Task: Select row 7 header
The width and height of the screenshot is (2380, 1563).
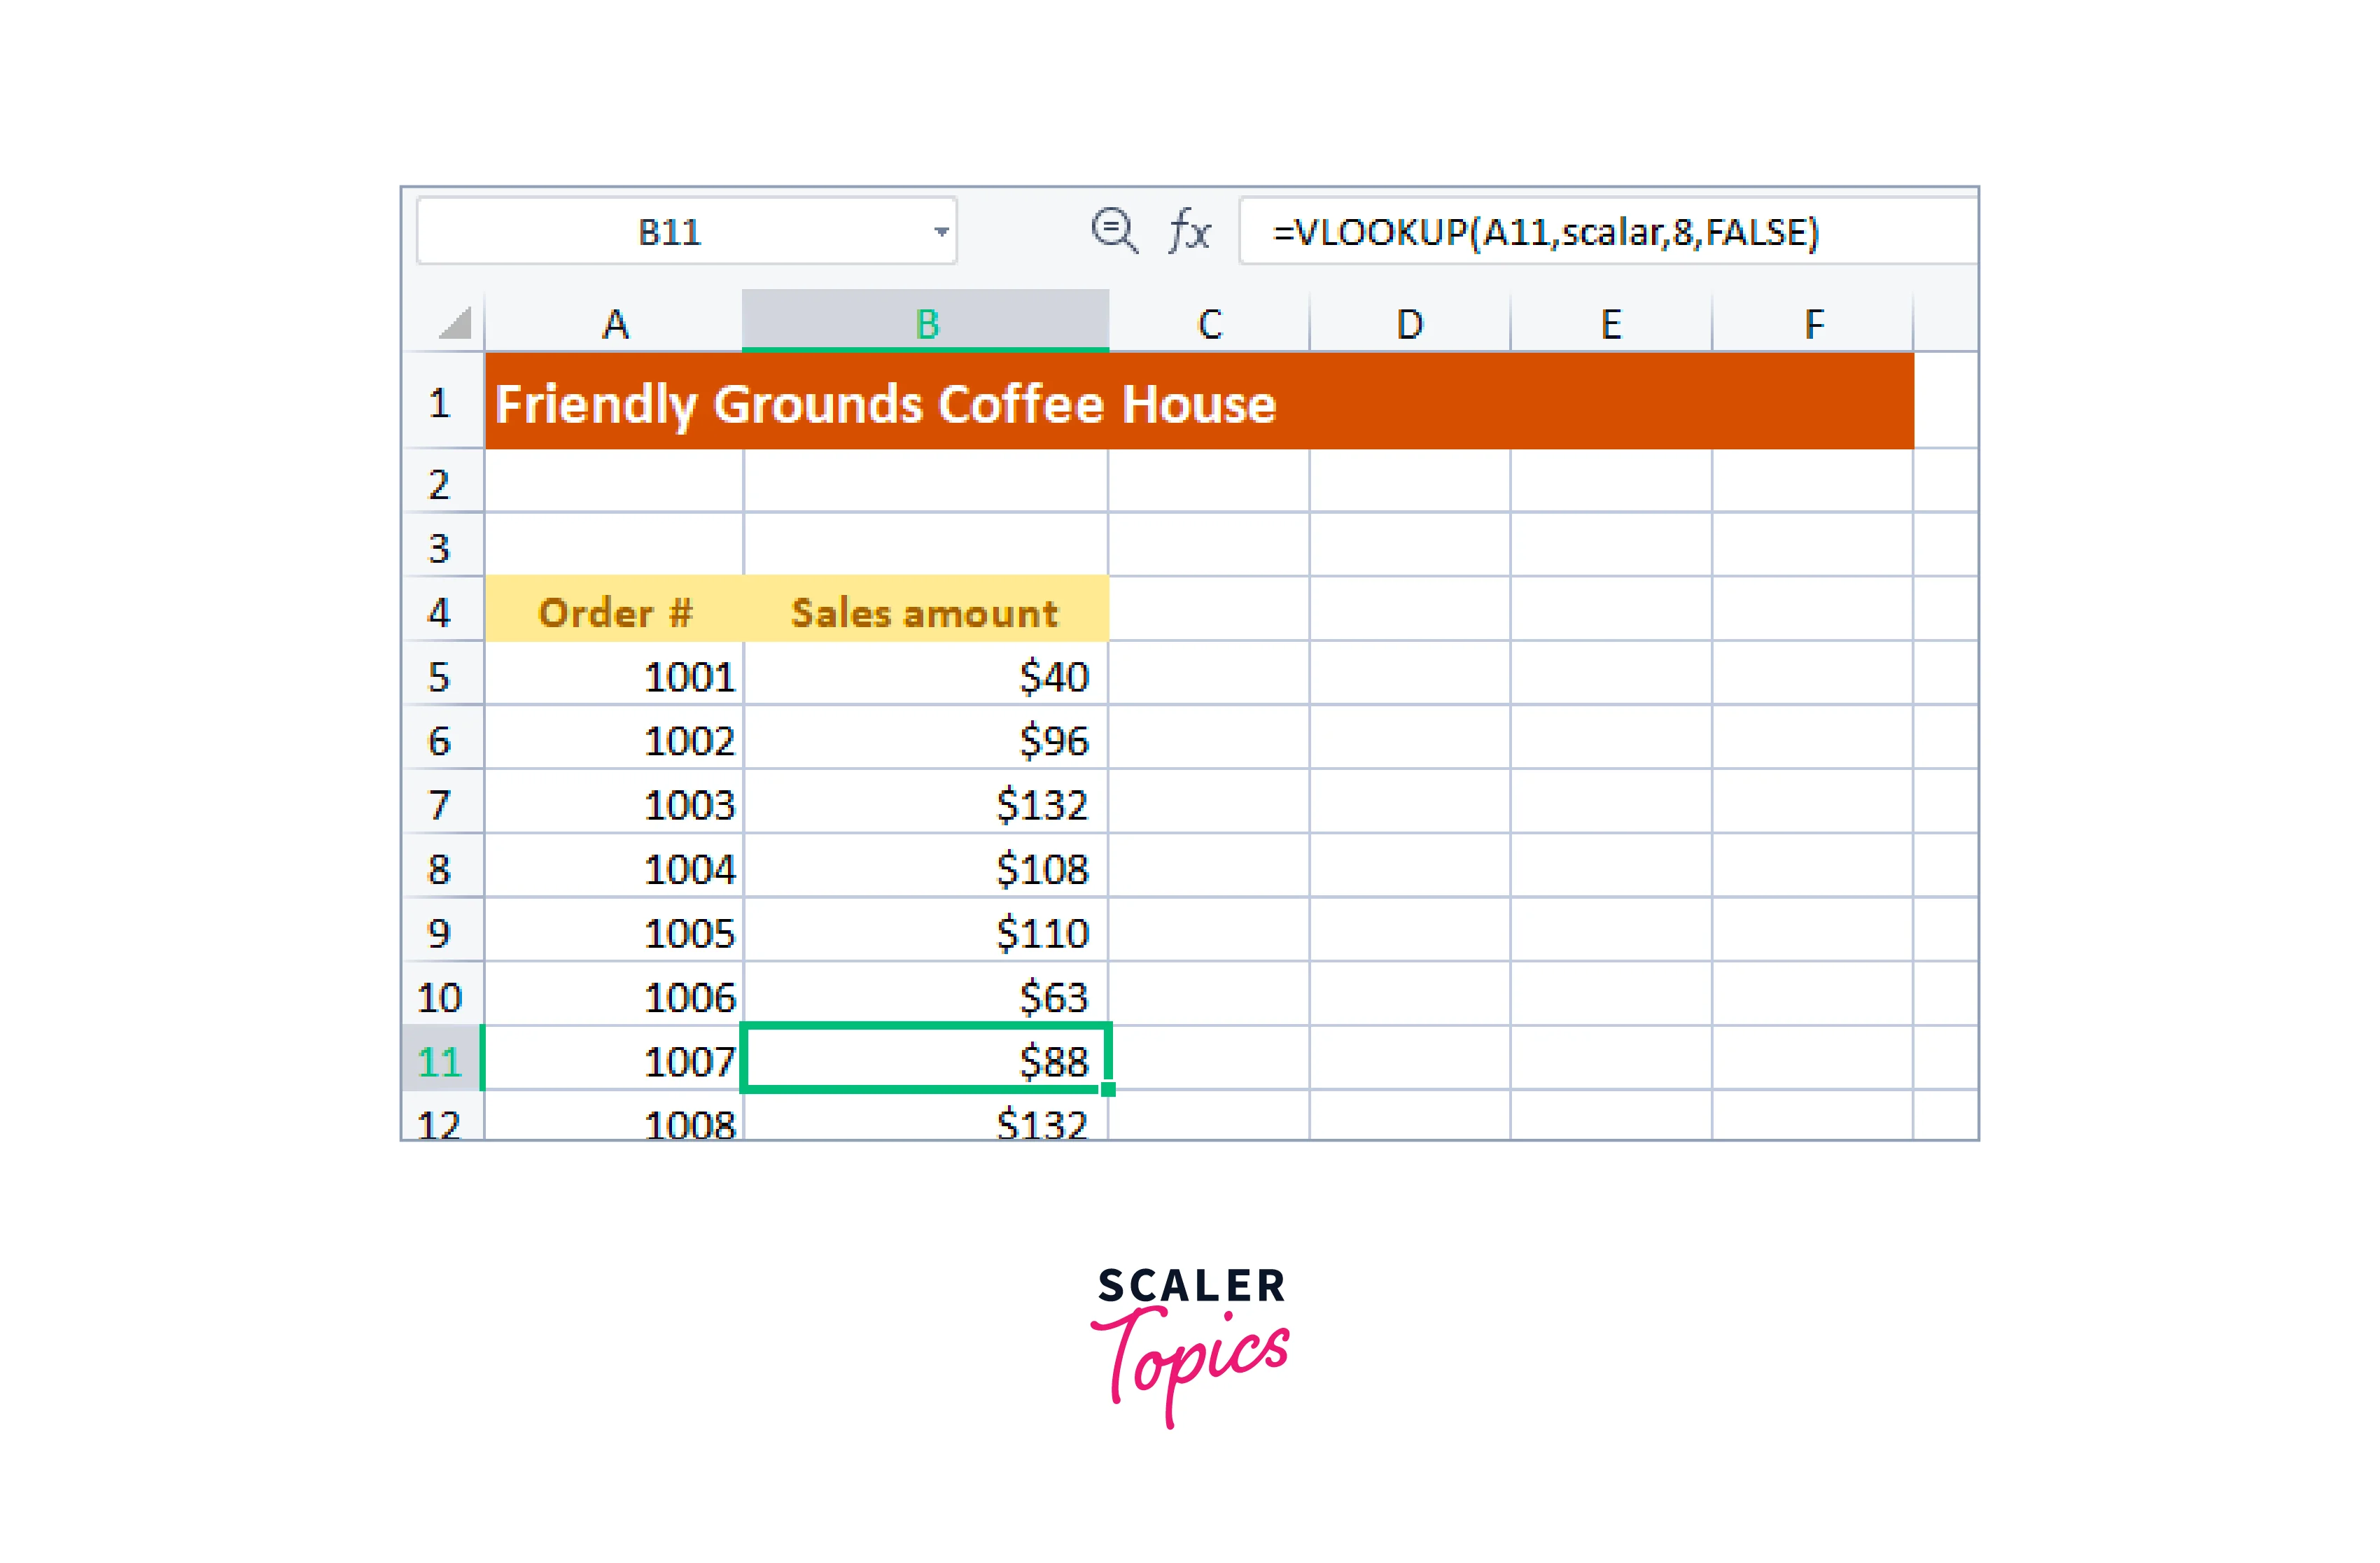Action: point(443,802)
